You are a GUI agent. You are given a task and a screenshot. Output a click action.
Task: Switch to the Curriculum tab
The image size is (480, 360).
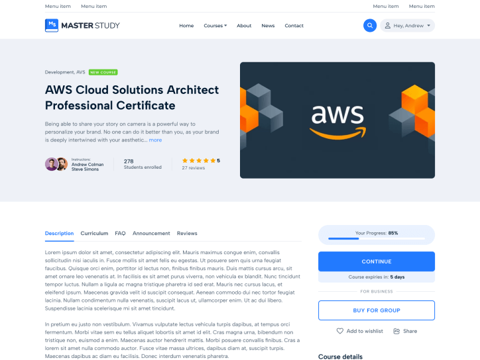click(x=94, y=234)
